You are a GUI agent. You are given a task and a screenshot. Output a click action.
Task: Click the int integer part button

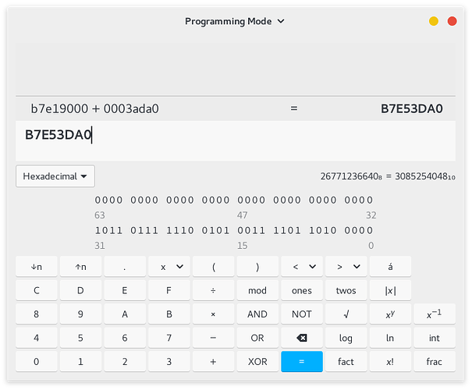(435, 338)
